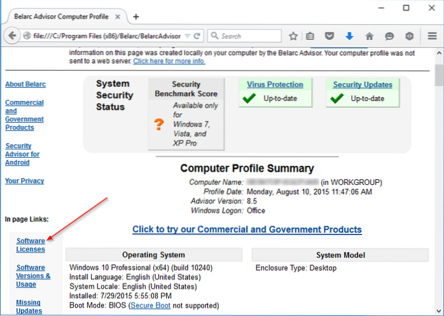
Task: Click the vertical scrollbar down arrow
Action: coord(438,311)
